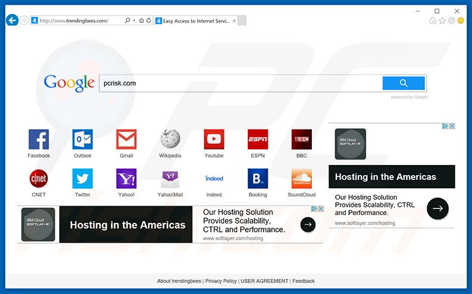Viewport: 472px width, 294px height.
Task: Open the Indeed shortcut icon
Action: tap(214, 179)
